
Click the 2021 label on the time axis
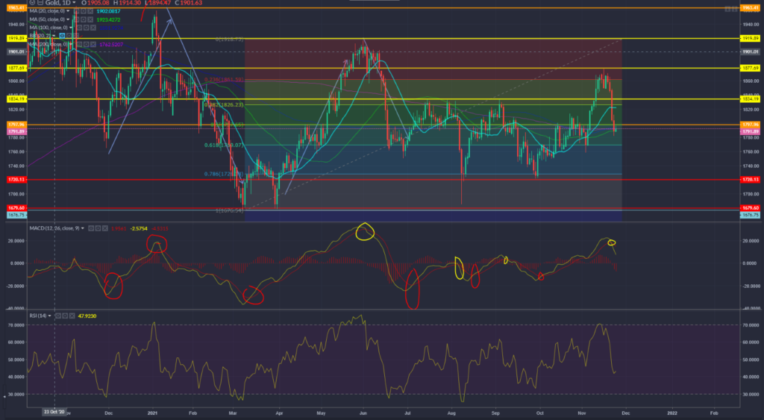154,413
